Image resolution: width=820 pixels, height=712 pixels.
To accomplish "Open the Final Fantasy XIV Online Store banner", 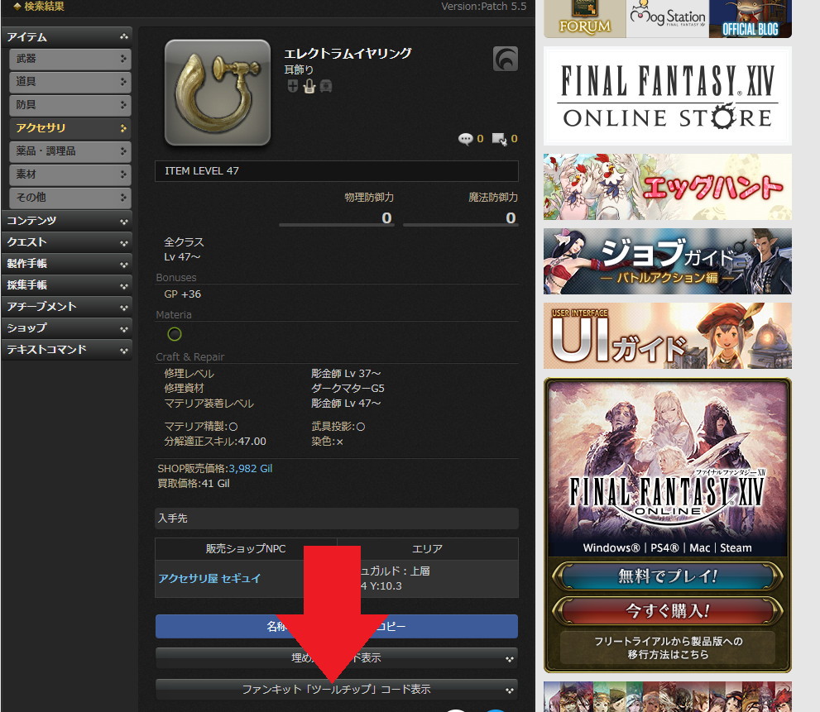I will coord(667,96).
